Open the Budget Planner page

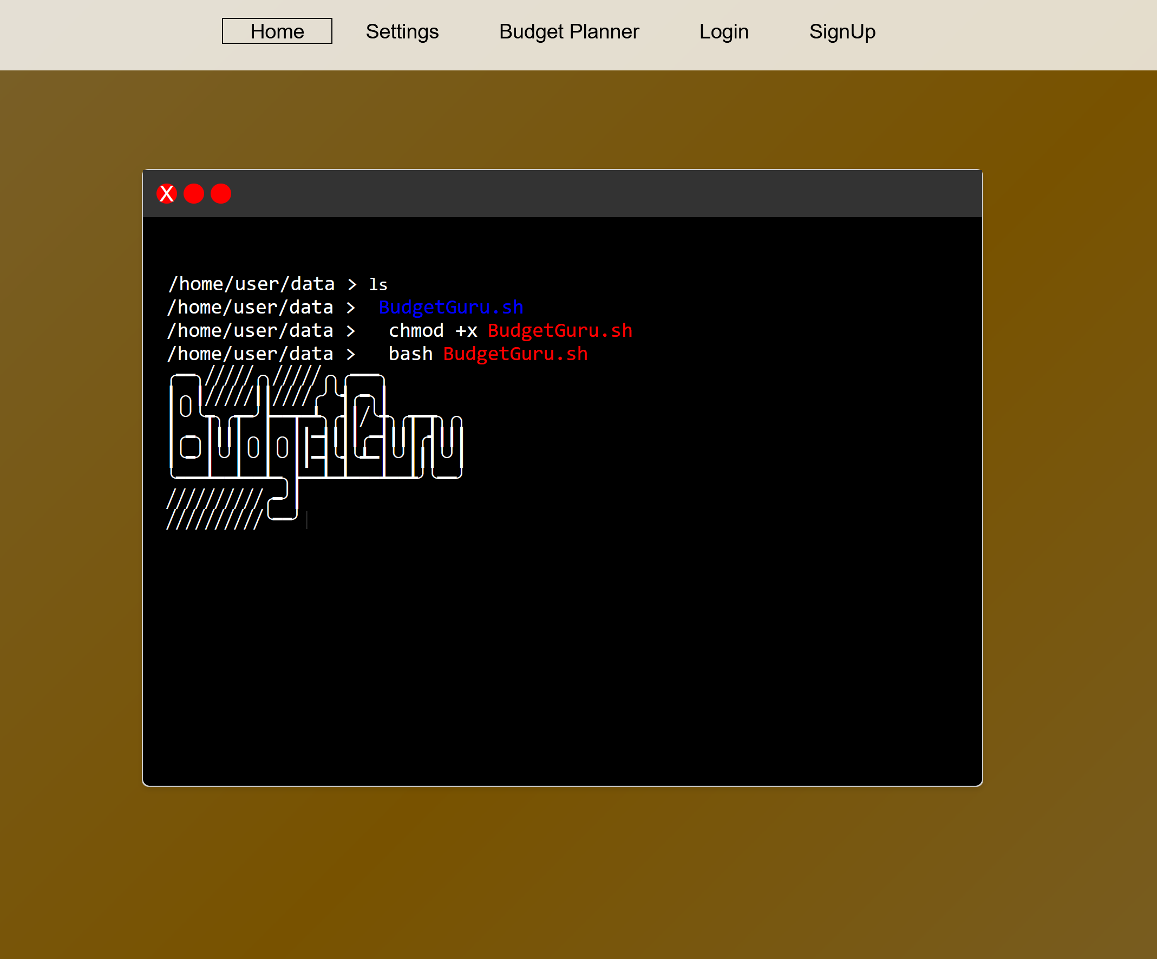pos(568,31)
